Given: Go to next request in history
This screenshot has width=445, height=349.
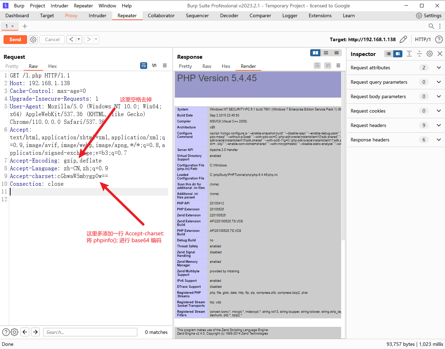Looking at the screenshot, I should coord(89,39).
